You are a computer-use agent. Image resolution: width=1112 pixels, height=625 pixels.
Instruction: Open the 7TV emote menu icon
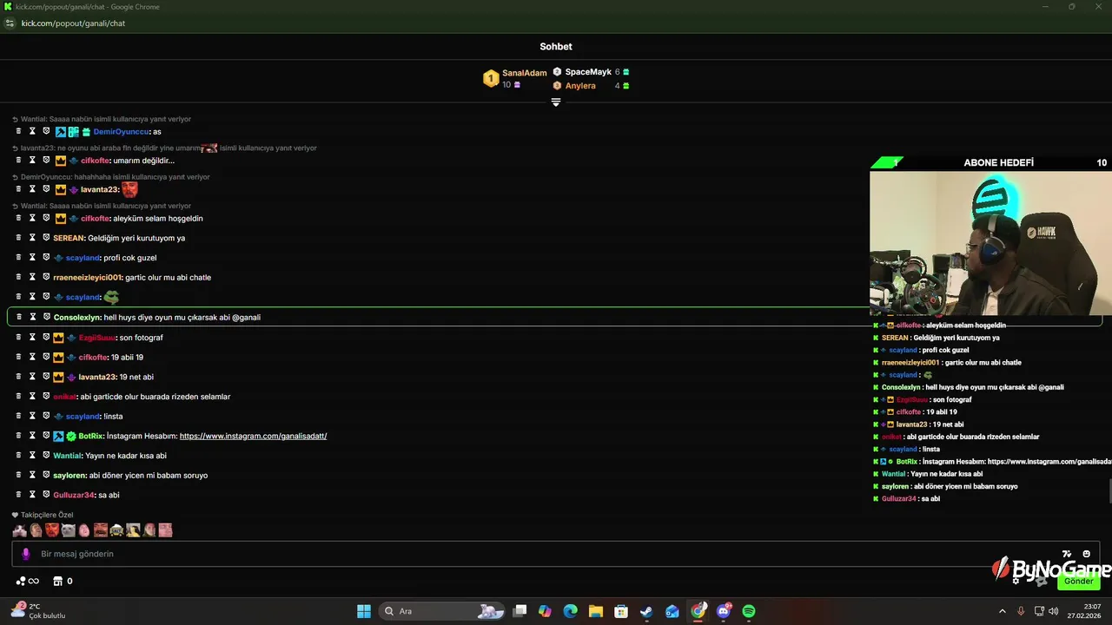pyautogui.click(x=1067, y=554)
